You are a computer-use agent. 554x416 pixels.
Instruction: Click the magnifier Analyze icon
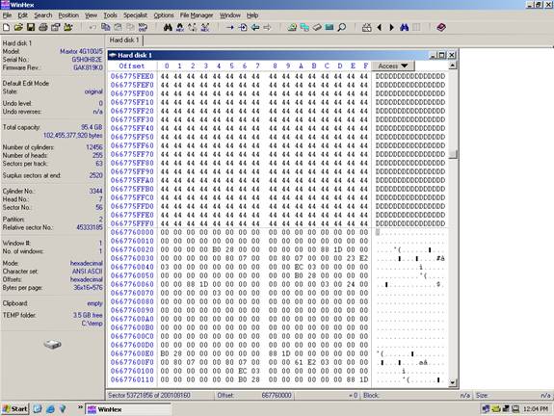(342, 27)
